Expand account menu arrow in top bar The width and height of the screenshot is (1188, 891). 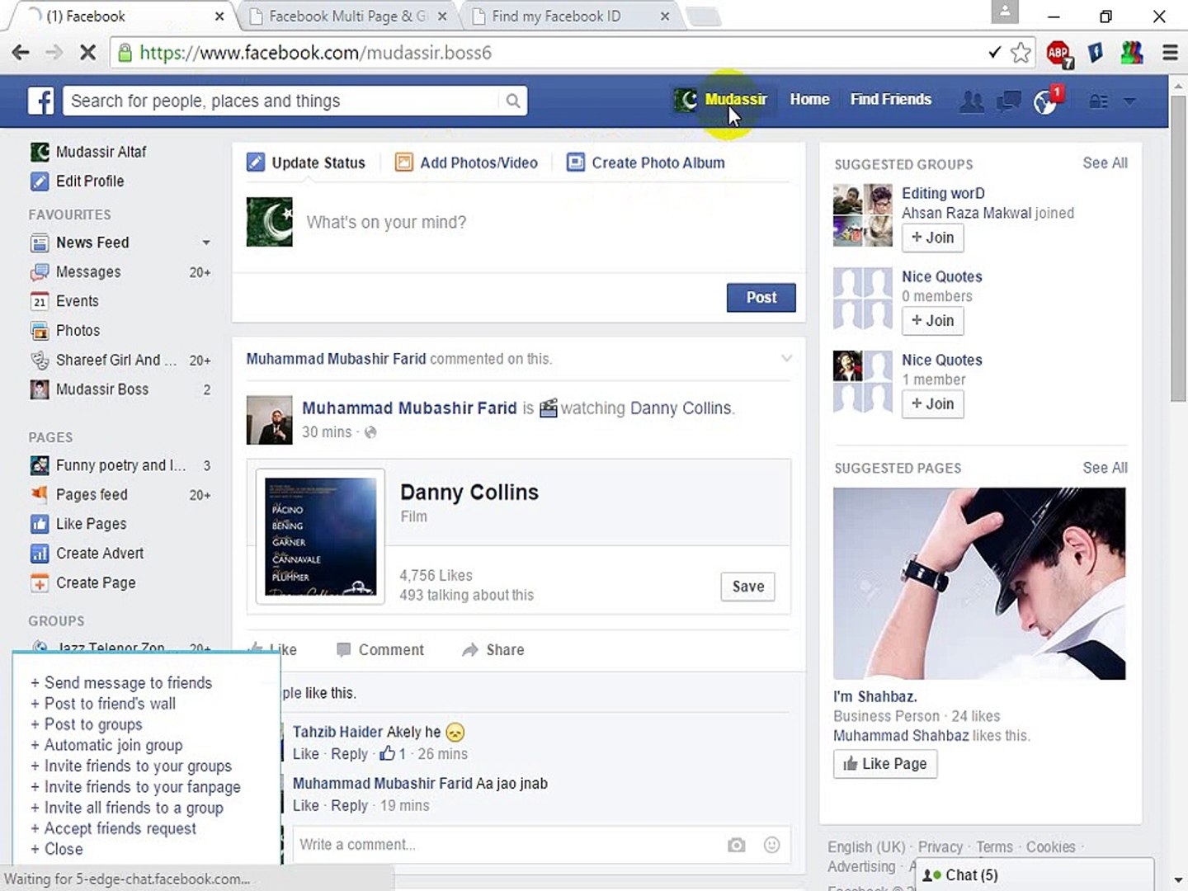coord(1130,101)
